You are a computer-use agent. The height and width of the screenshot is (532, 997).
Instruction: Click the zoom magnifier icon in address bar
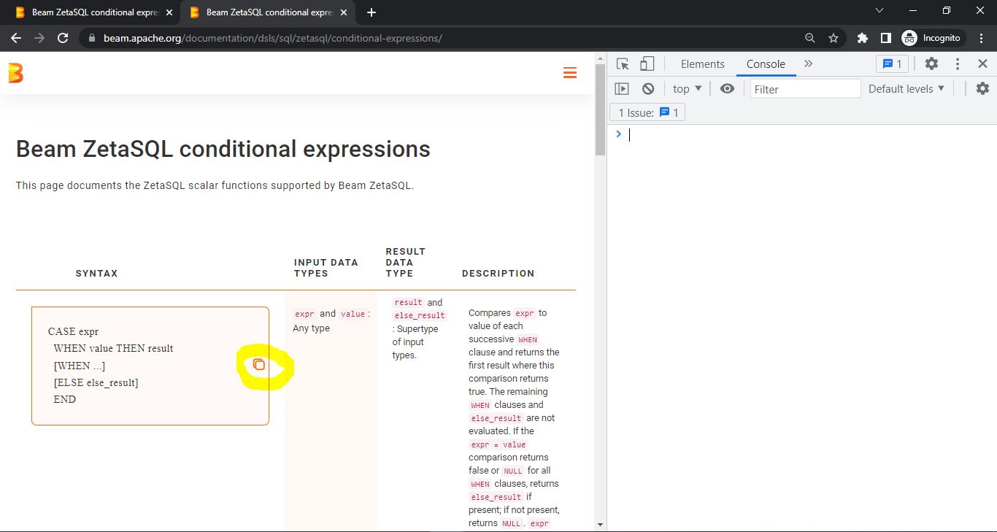click(x=809, y=38)
